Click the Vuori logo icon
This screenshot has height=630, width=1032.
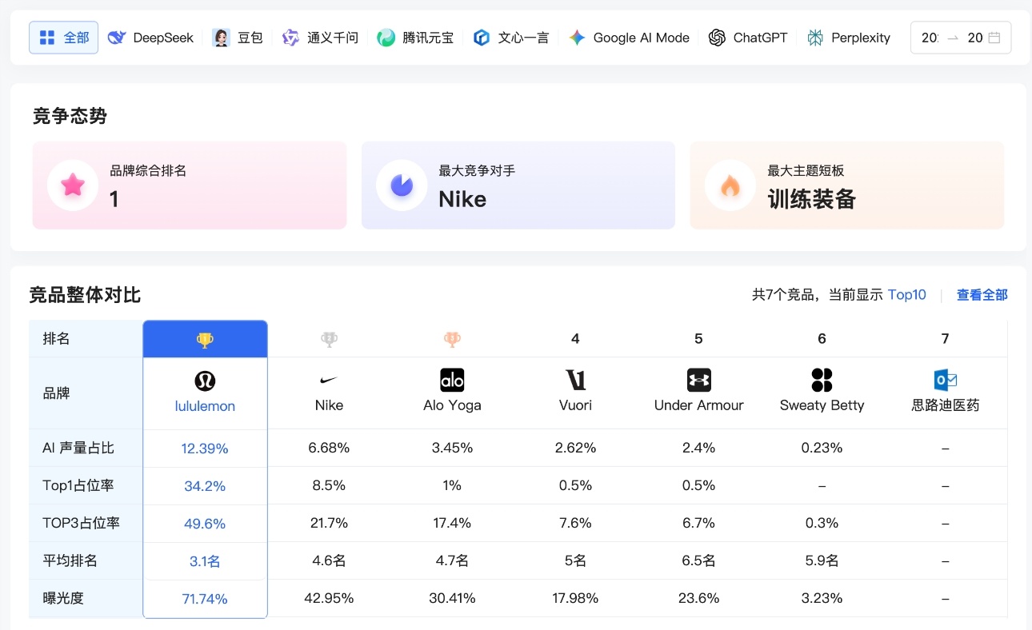(575, 381)
